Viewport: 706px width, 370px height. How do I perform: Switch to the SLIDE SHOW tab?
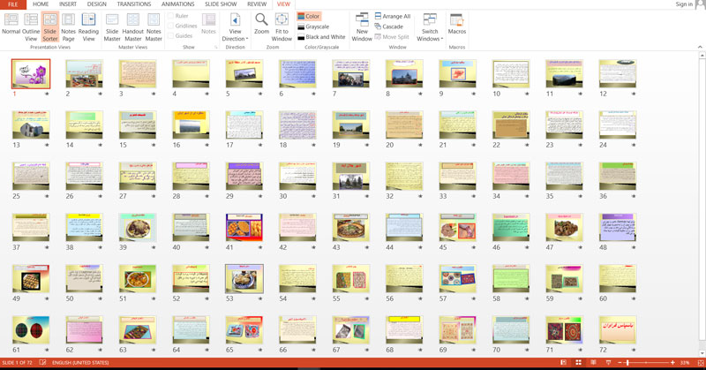coord(221,4)
